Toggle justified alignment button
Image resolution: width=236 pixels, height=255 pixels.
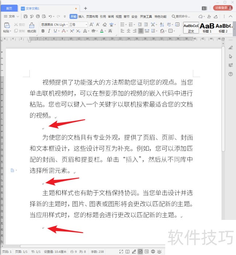141,31
